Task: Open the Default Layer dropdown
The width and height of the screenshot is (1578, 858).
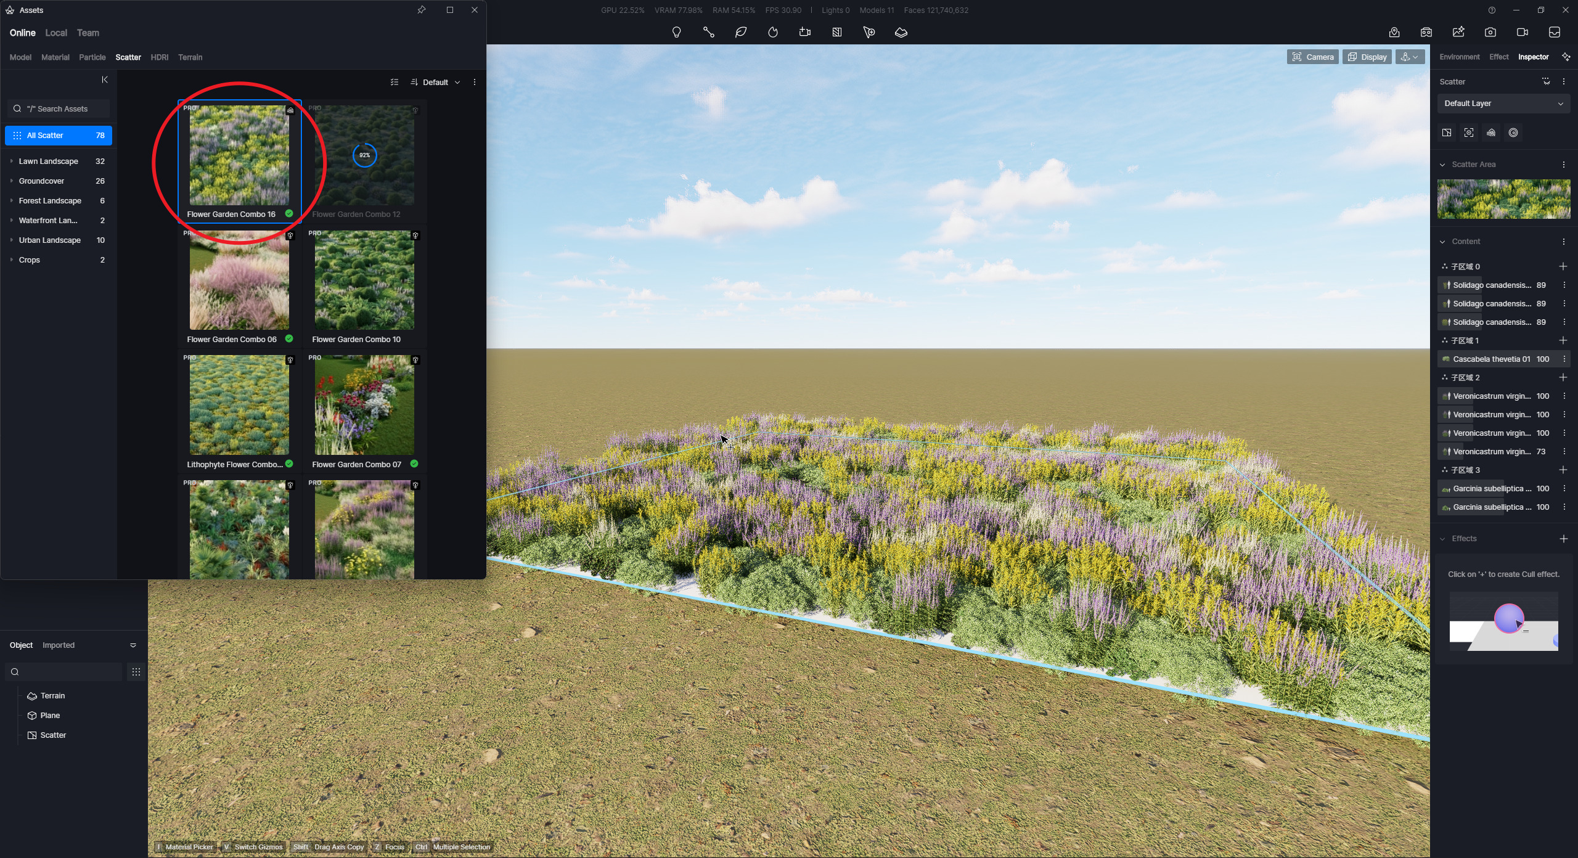Action: point(1503,104)
